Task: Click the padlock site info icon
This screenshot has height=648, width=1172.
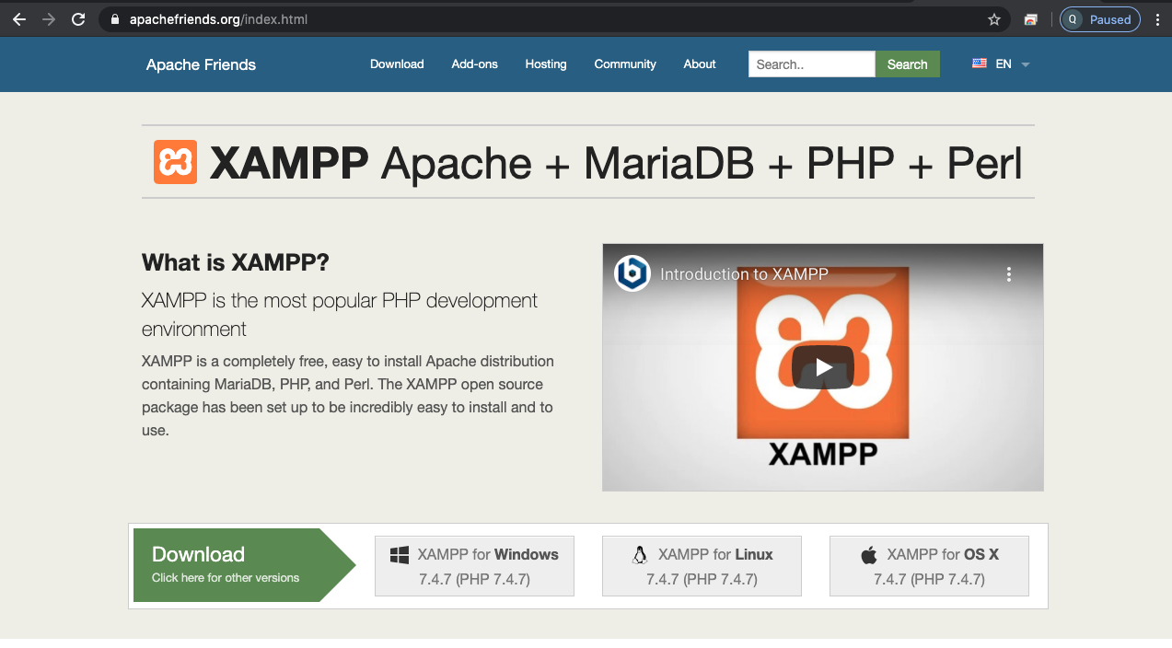Action: pos(115,19)
